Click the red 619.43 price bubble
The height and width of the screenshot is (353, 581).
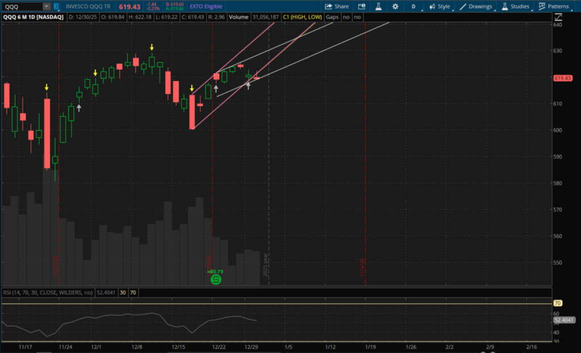click(563, 78)
